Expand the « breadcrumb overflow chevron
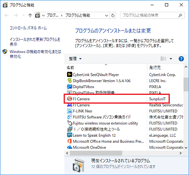Screen dimensions: 189x175 click(x=43, y=16)
